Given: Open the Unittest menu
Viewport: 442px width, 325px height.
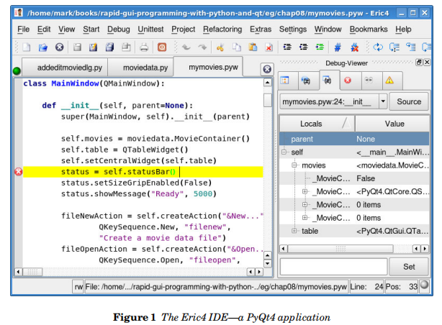Looking at the screenshot, I should tap(150, 29).
